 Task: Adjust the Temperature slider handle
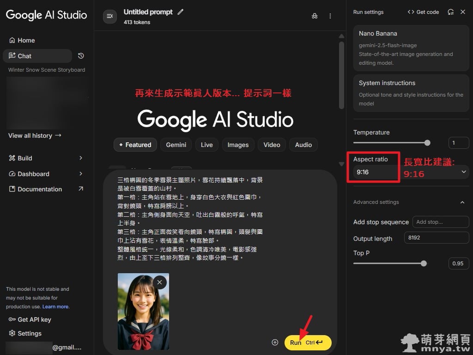(427, 143)
